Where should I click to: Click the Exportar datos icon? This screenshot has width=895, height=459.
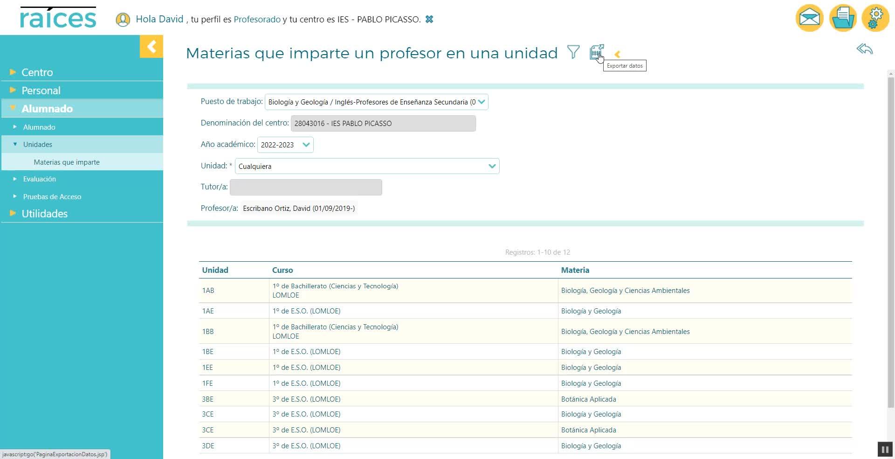pos(596,52)
